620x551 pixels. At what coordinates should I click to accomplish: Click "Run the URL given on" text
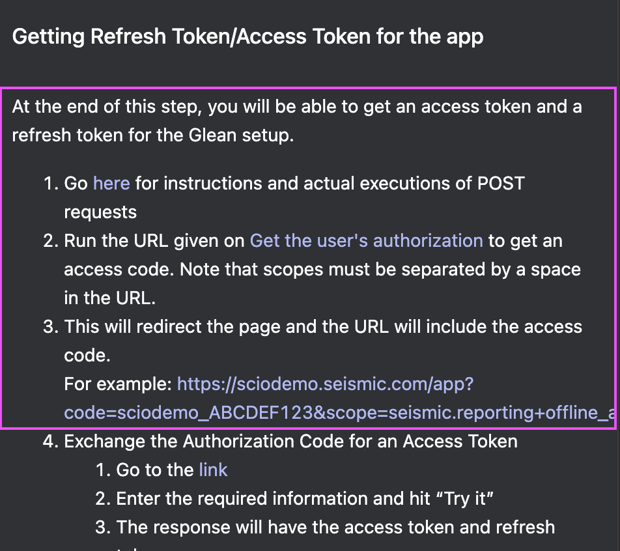click(154, 241)
